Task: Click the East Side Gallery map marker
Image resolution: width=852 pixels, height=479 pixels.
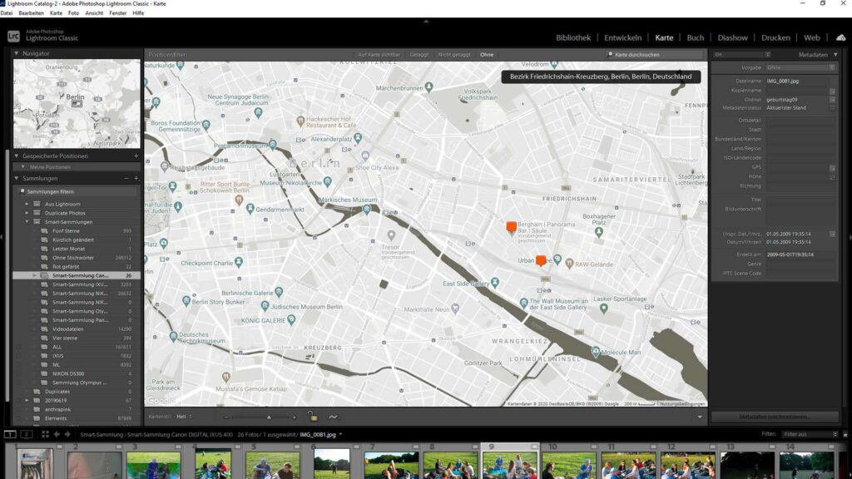Action: [495, 283]
